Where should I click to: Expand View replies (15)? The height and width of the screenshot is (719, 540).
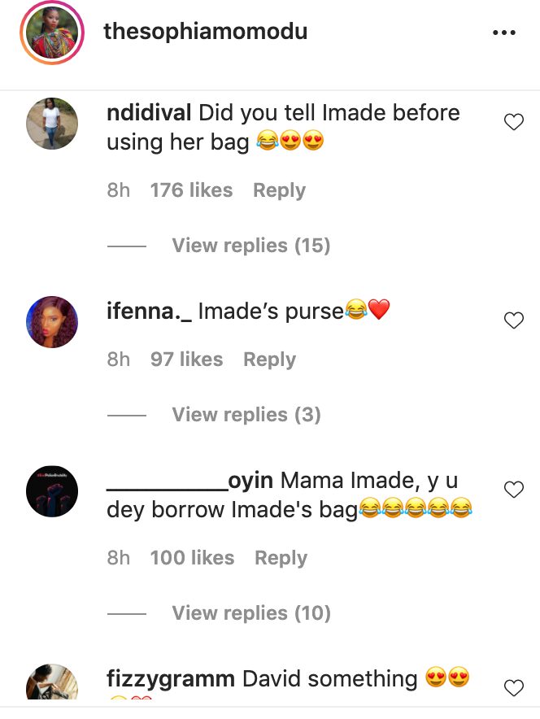pyautogui.click(x=250, y=246)
